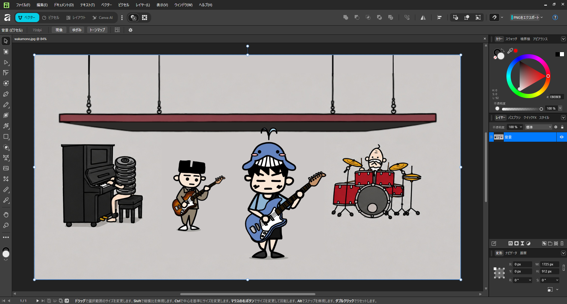Click the トーンマップ button
567x304 pixels.
(x=97, y=30)
